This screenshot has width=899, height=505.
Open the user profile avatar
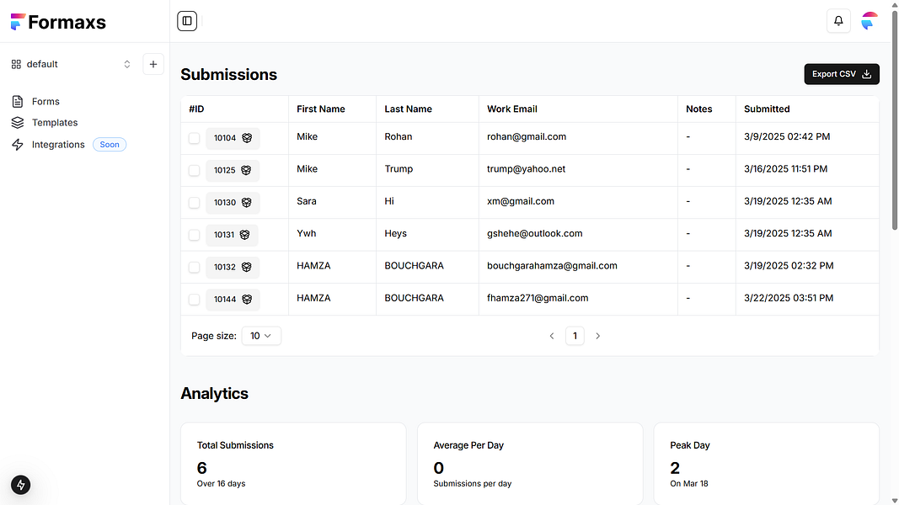click(x=870, y=21)
